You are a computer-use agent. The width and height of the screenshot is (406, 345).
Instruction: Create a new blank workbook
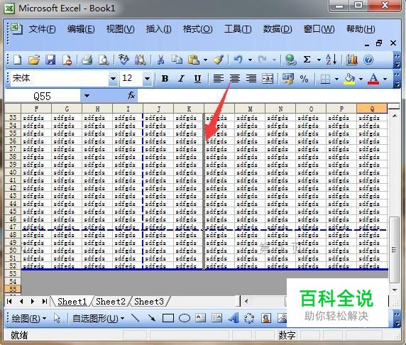(x=17, y=60)
